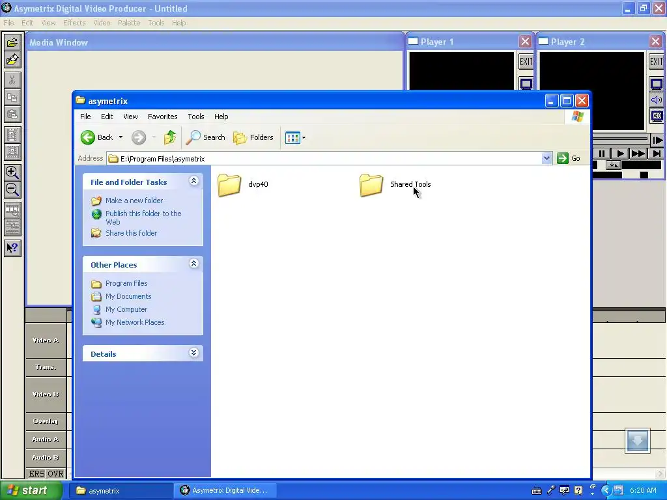Image resolution: width=667 pixels, height=500 pixels.
Task: Click the media folder with filmstrip toolbar icon
Action: point(12,59)
